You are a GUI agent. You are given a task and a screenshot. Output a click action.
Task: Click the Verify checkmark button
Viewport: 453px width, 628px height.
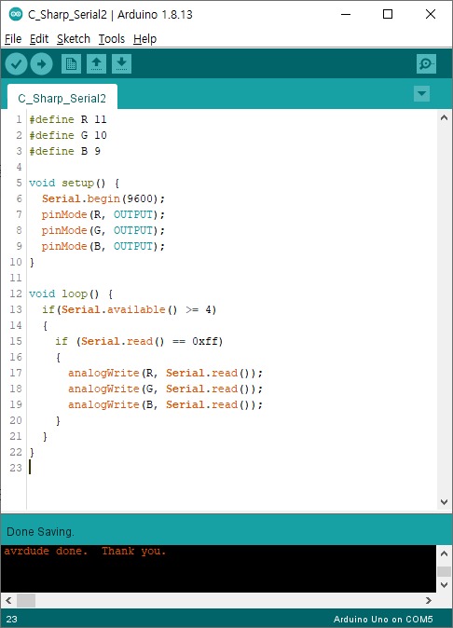[x=16, y=63]
